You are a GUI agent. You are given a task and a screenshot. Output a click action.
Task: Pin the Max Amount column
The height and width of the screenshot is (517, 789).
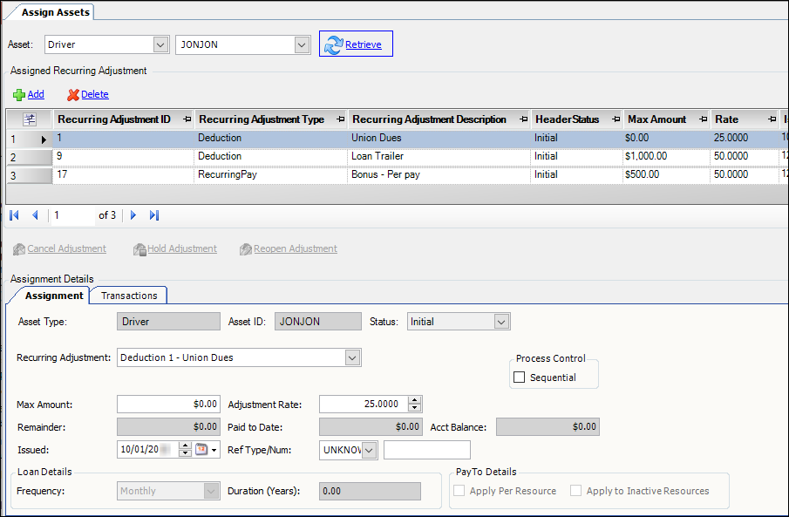tap(704, 119)
